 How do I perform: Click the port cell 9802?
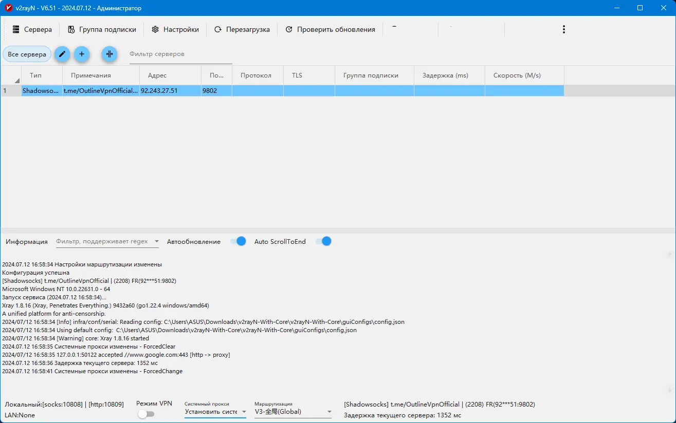pos(216,91)
